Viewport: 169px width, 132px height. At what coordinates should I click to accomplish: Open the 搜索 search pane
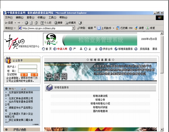point(58,23)
